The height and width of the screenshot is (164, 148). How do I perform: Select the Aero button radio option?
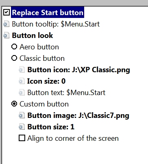14,47
